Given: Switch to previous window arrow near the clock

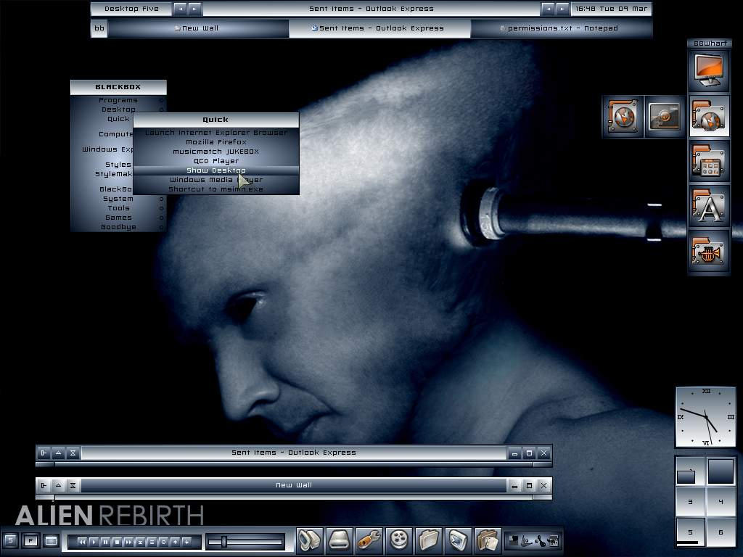Looking at the screenshot, I should click(x=548, y=9).
